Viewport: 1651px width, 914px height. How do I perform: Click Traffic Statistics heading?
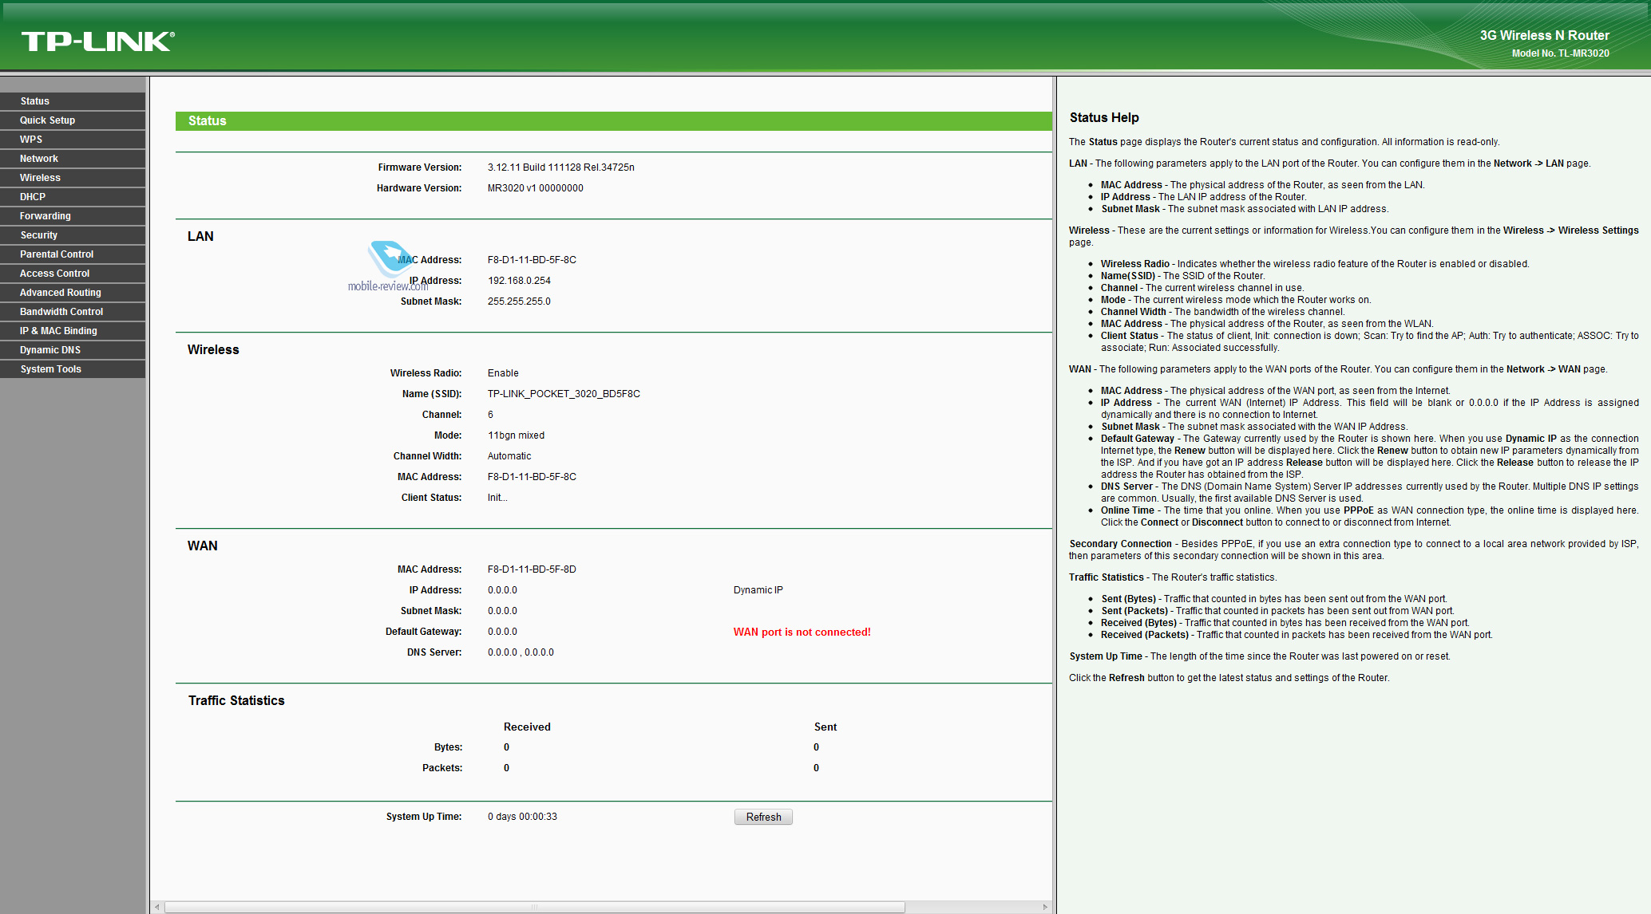(x=236, y=701)
